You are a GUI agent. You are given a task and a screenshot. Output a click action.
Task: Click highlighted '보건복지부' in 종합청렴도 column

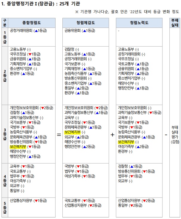pyautogui.click(x=18, y=147)
